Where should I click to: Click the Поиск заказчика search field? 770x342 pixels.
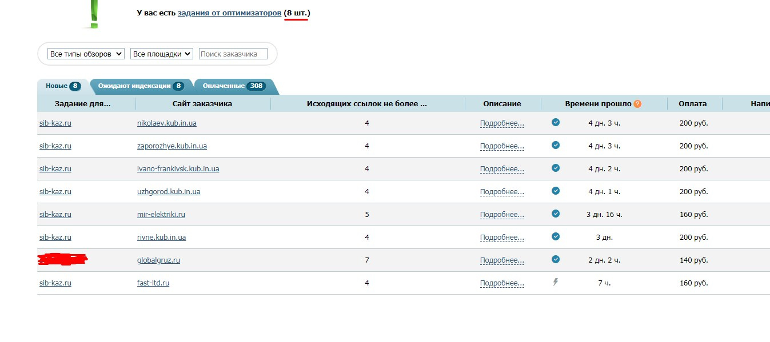point(233,54)
